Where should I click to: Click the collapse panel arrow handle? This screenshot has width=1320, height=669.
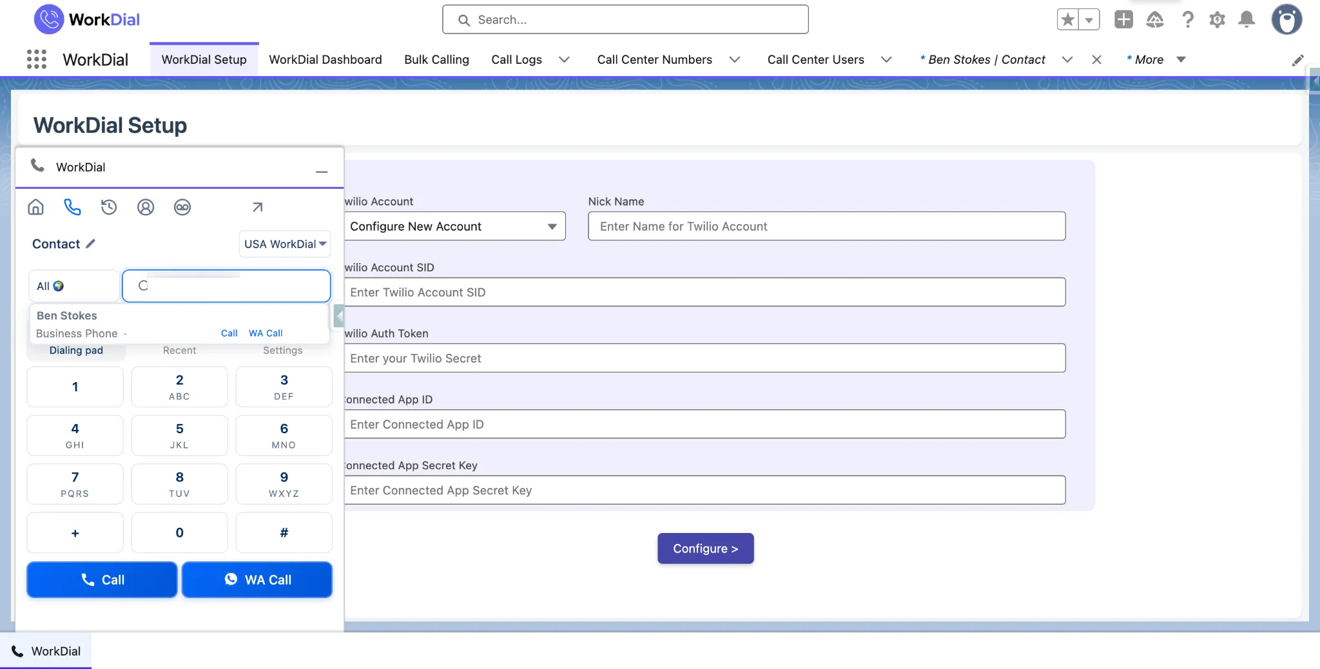(x=339, y=316)
